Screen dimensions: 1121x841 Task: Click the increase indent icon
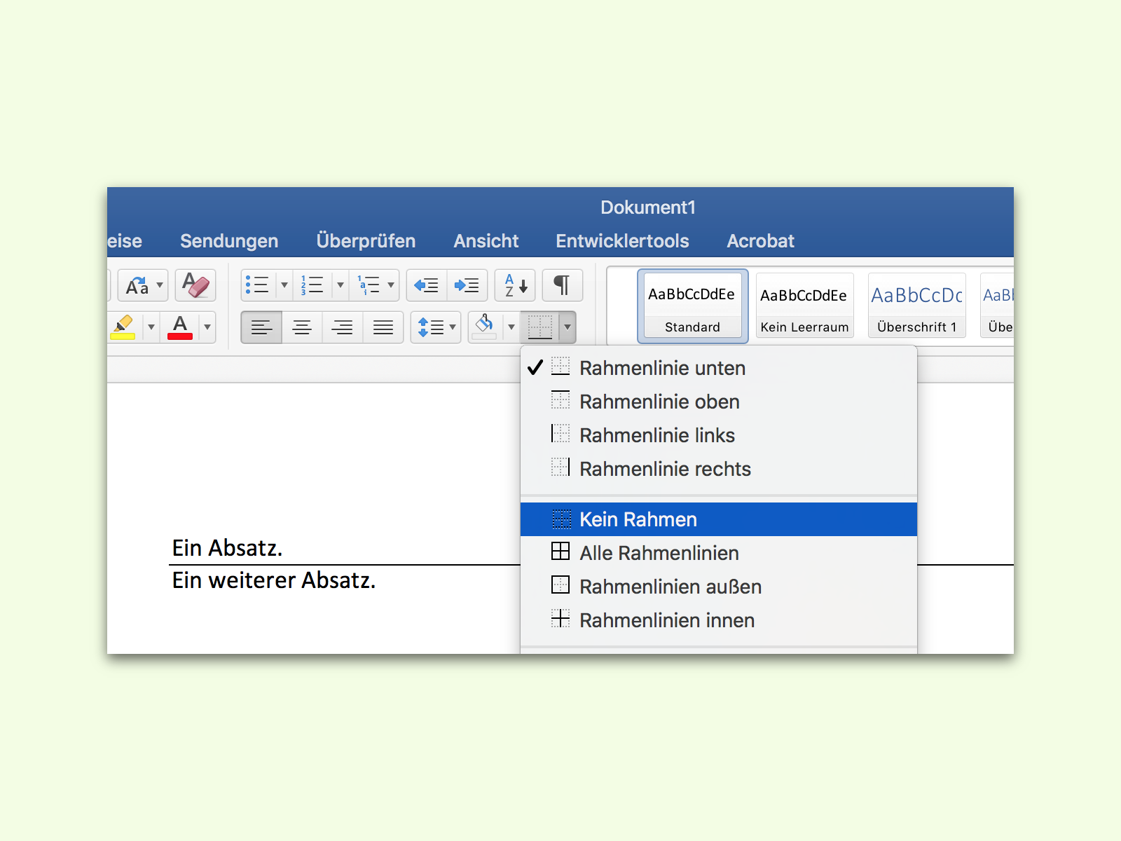point(467,285)
